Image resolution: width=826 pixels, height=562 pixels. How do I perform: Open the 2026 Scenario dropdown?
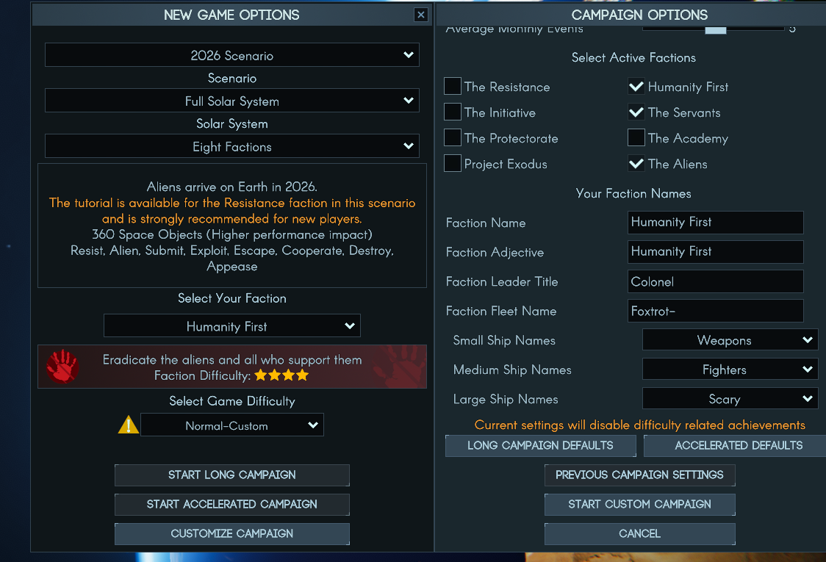[231, 55]
